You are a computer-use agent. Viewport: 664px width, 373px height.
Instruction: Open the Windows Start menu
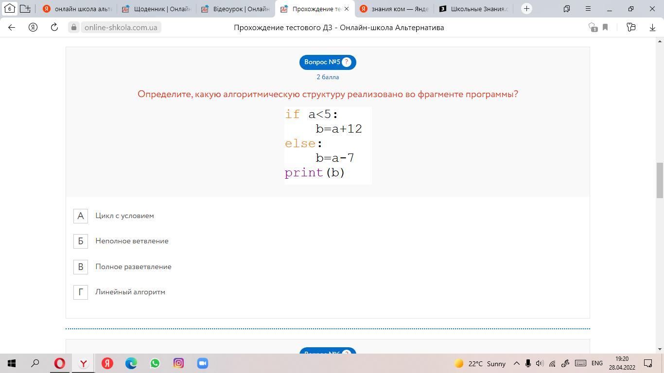point(12,363)
